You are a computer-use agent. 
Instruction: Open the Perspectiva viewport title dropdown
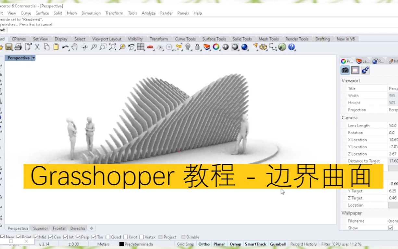[x=33, y=58]
